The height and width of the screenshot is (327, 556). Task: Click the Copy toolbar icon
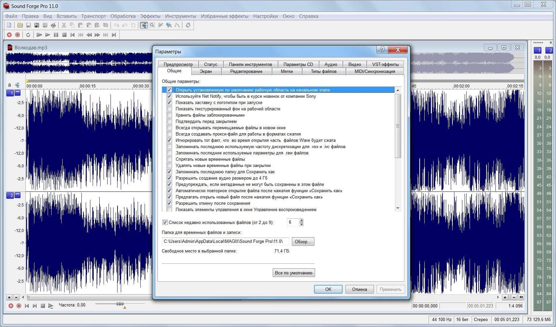click(x=72, y=25)
